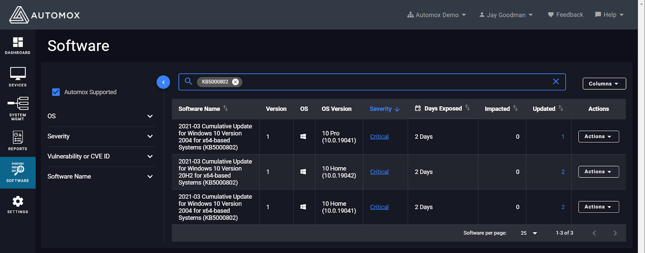
Task: Open the Reports page
Action: point(18,141)
